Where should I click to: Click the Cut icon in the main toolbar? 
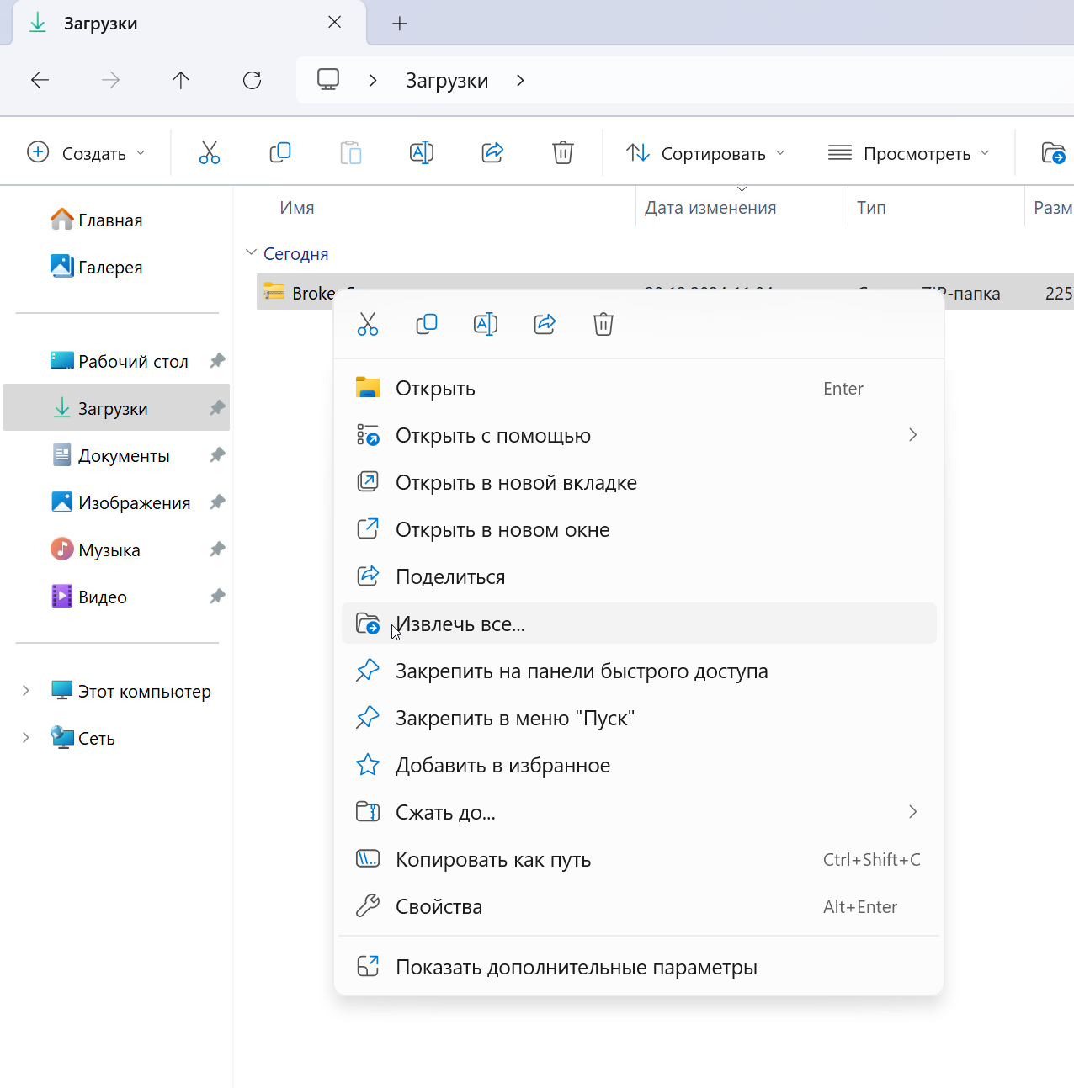210,152
